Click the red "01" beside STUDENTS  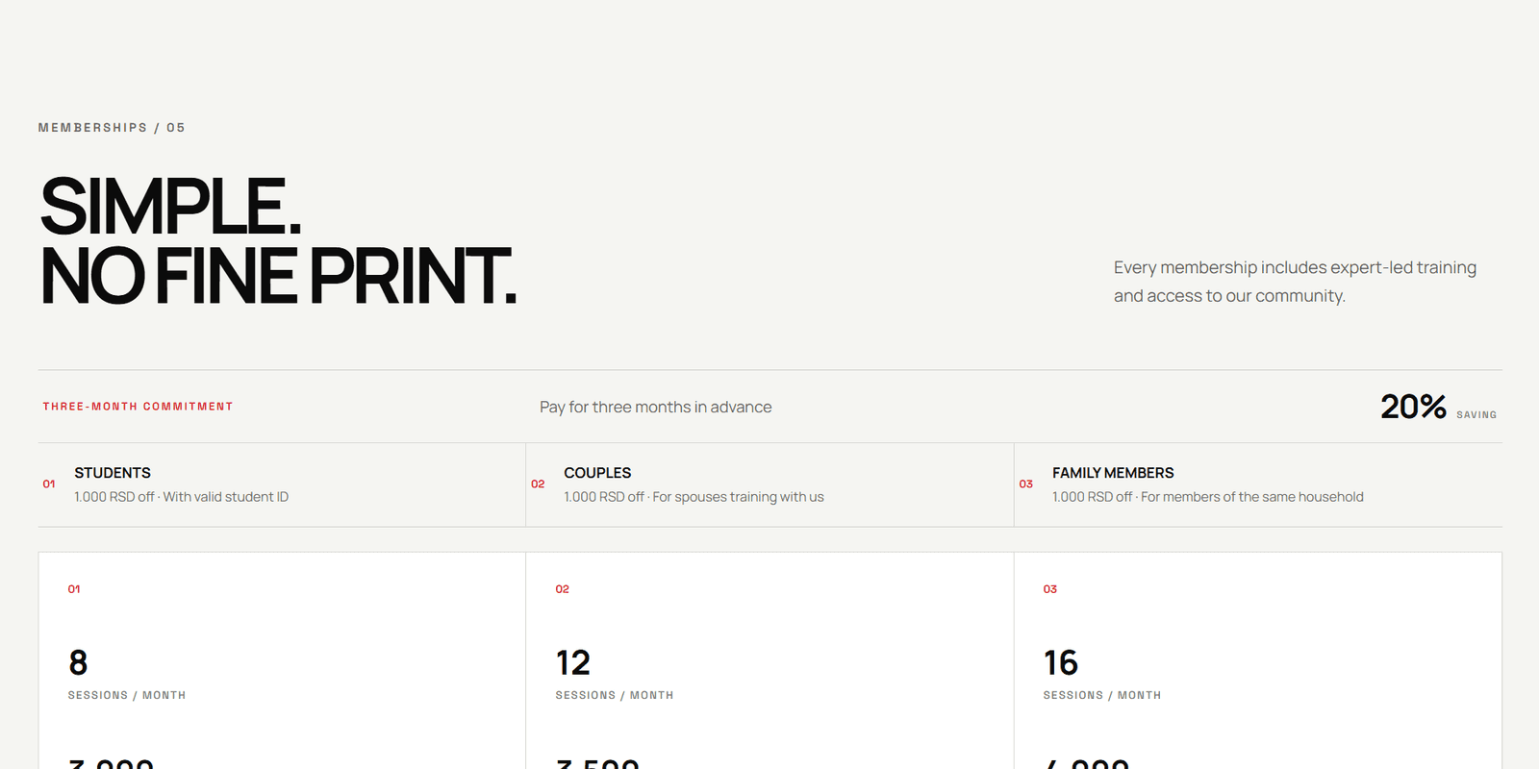coord(49,484)
